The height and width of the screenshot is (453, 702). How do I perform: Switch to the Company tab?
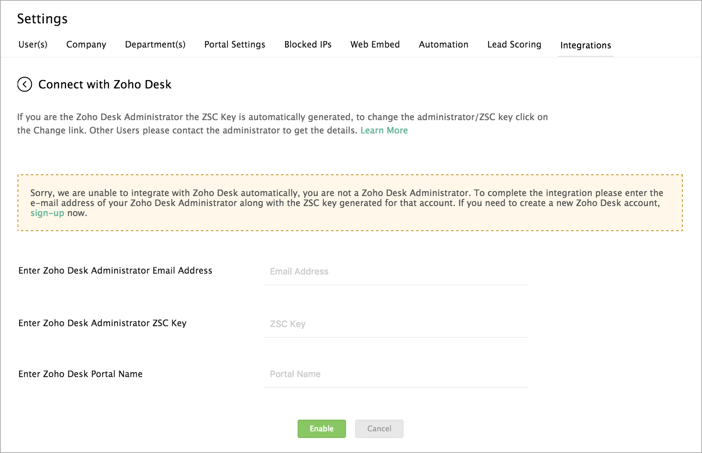(x=86, y=45)
